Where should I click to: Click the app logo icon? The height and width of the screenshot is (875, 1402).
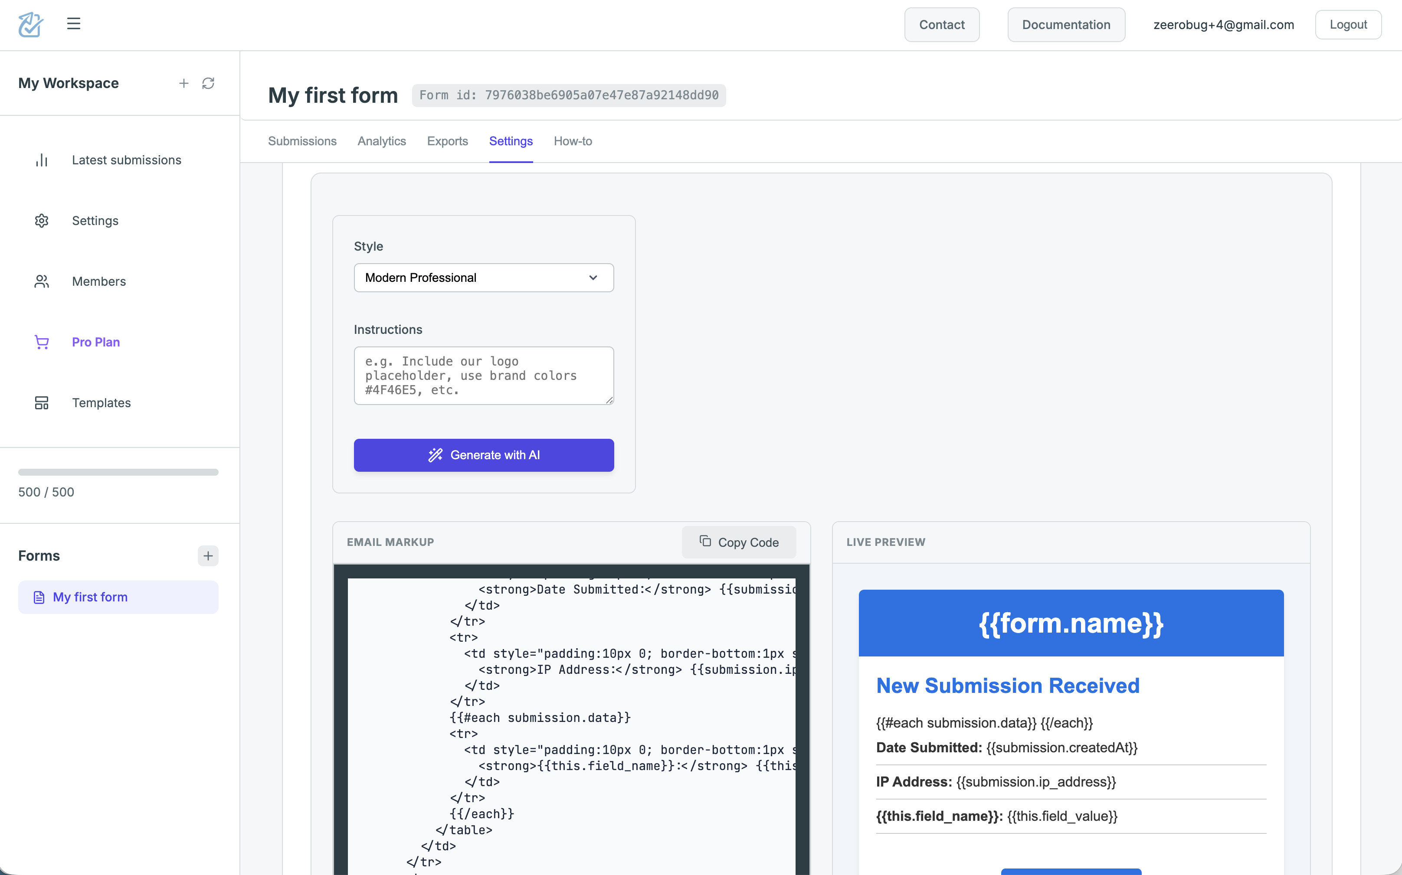31,24
